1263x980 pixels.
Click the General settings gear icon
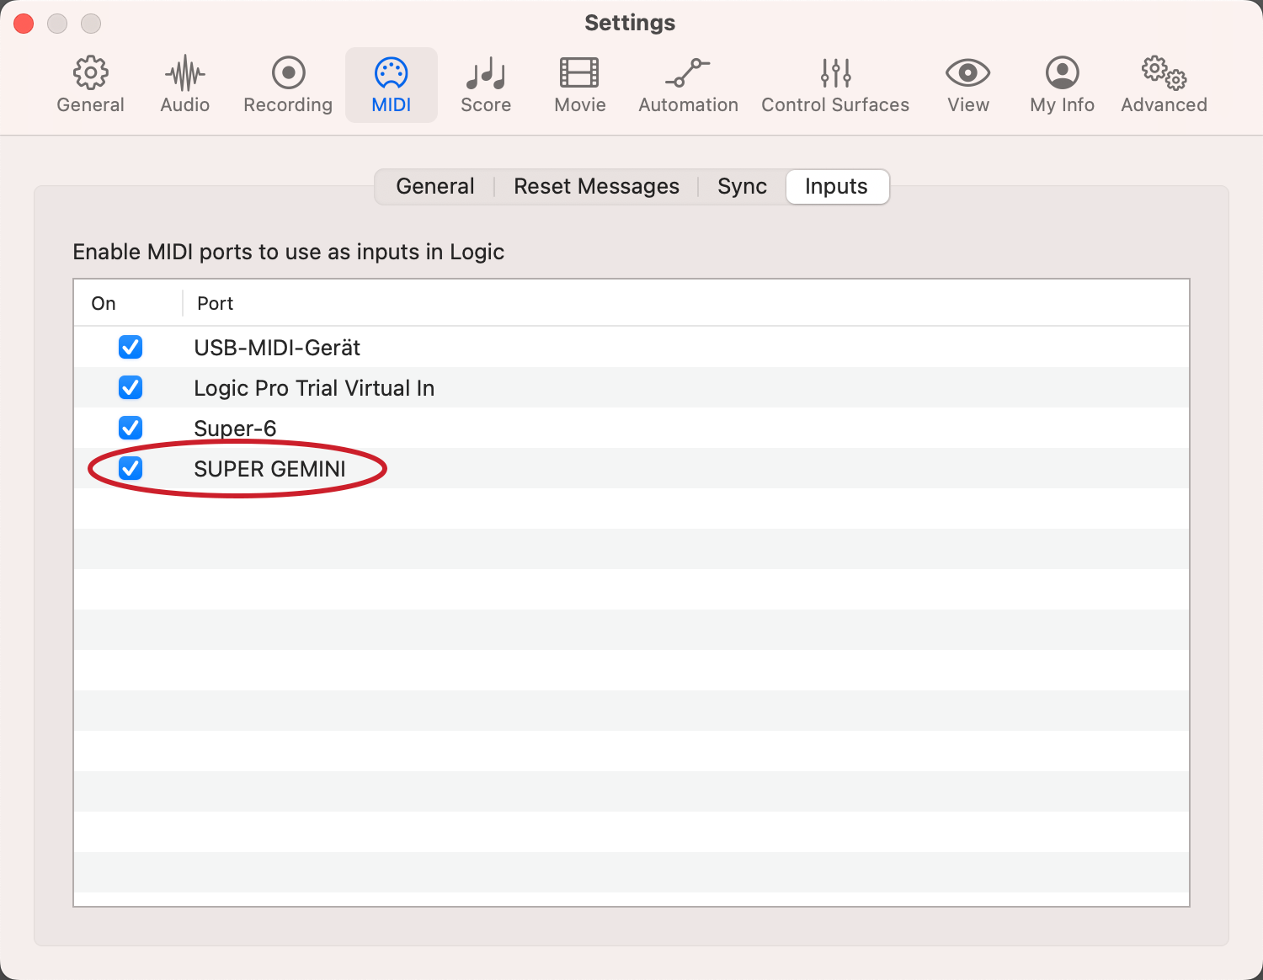point(90,83)
